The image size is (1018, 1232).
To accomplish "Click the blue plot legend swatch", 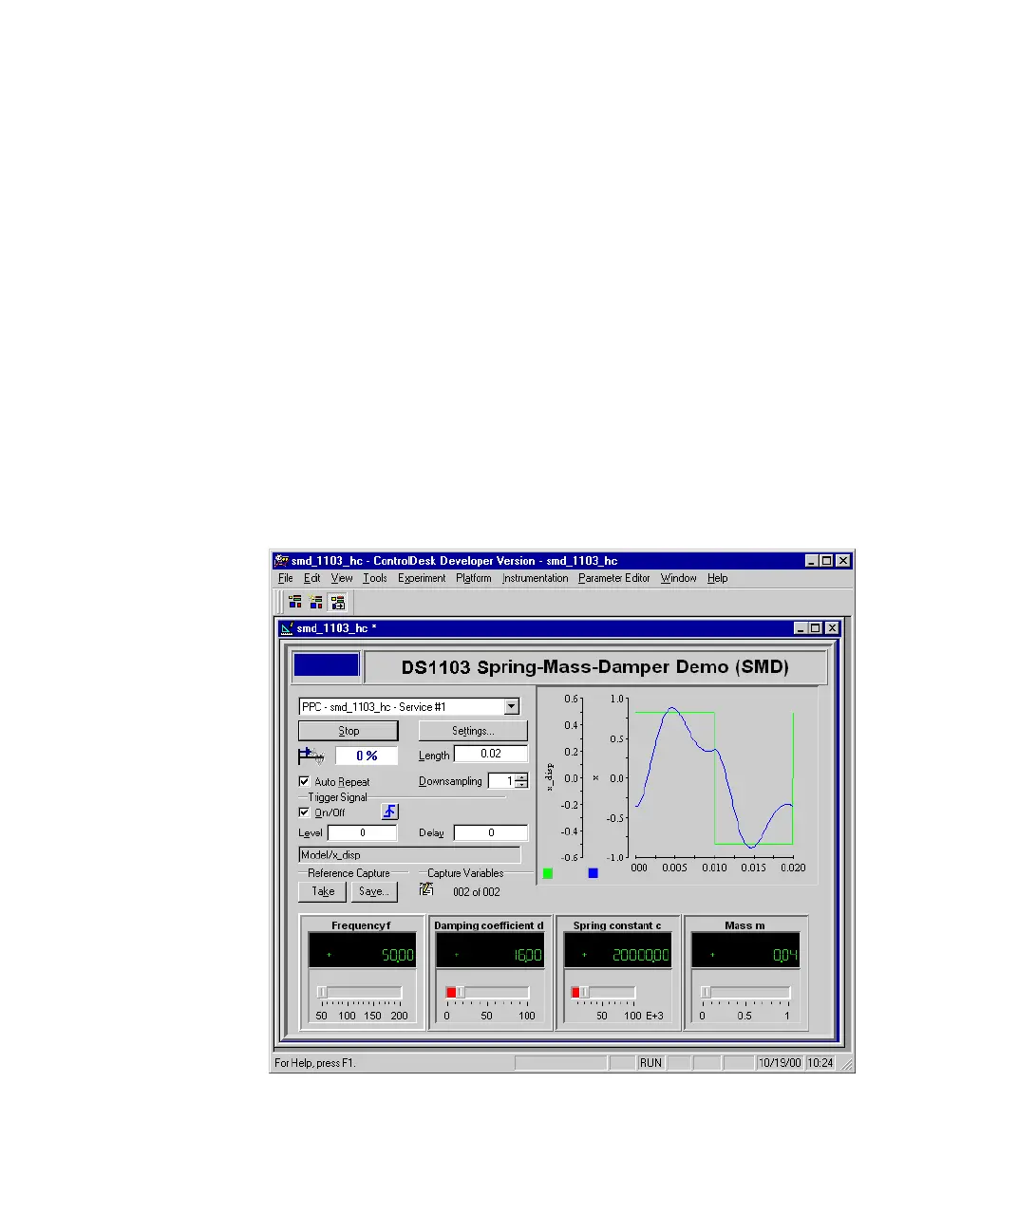I will 594,872.
